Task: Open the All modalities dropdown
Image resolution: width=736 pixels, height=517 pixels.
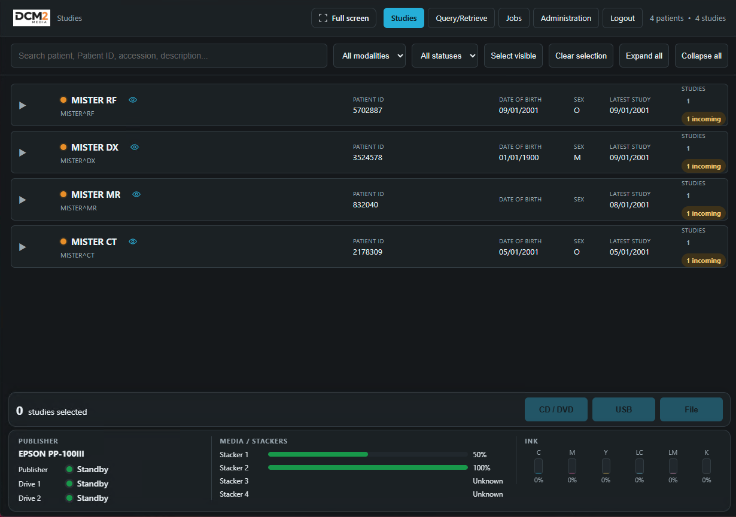Action: (x=369, y=56)
